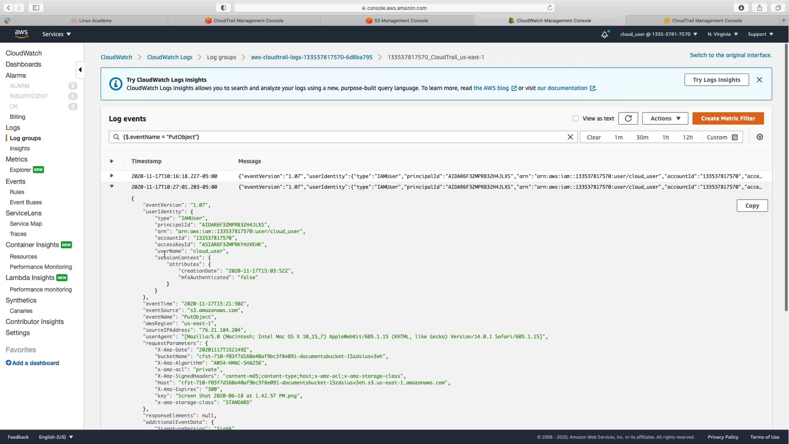Viewport: 789px width, 444px height.
Task: Click the Safari address bar
Action: click(x=394, y=8)
